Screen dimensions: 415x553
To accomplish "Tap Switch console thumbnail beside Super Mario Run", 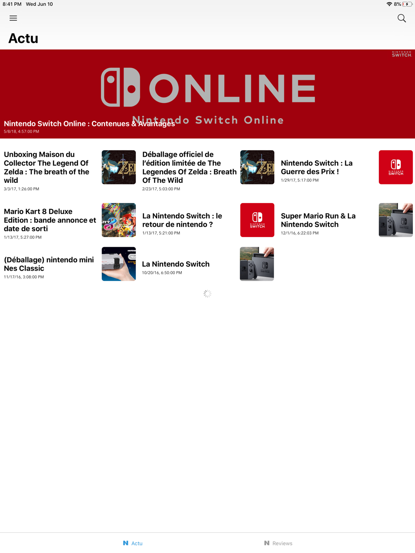I will (x=396, y=220).
